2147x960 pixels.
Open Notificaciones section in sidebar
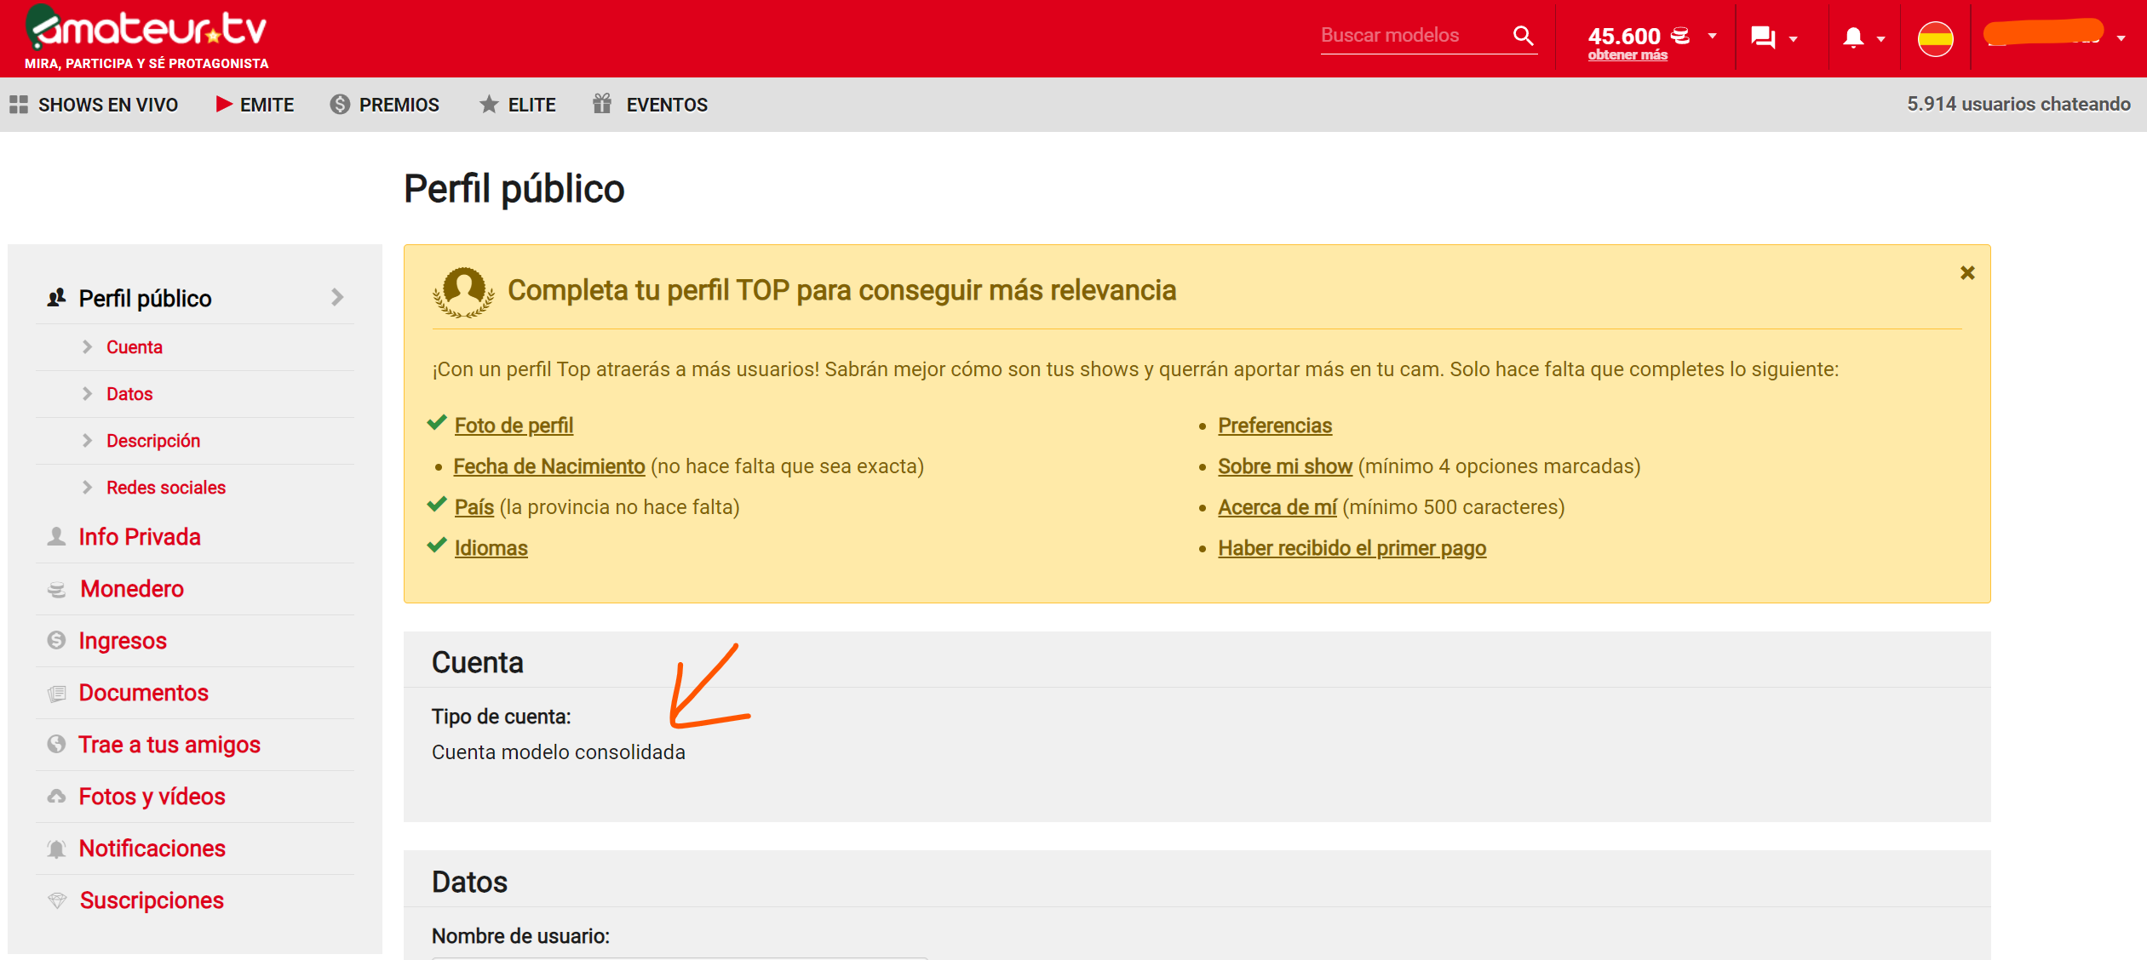(152, 849)
